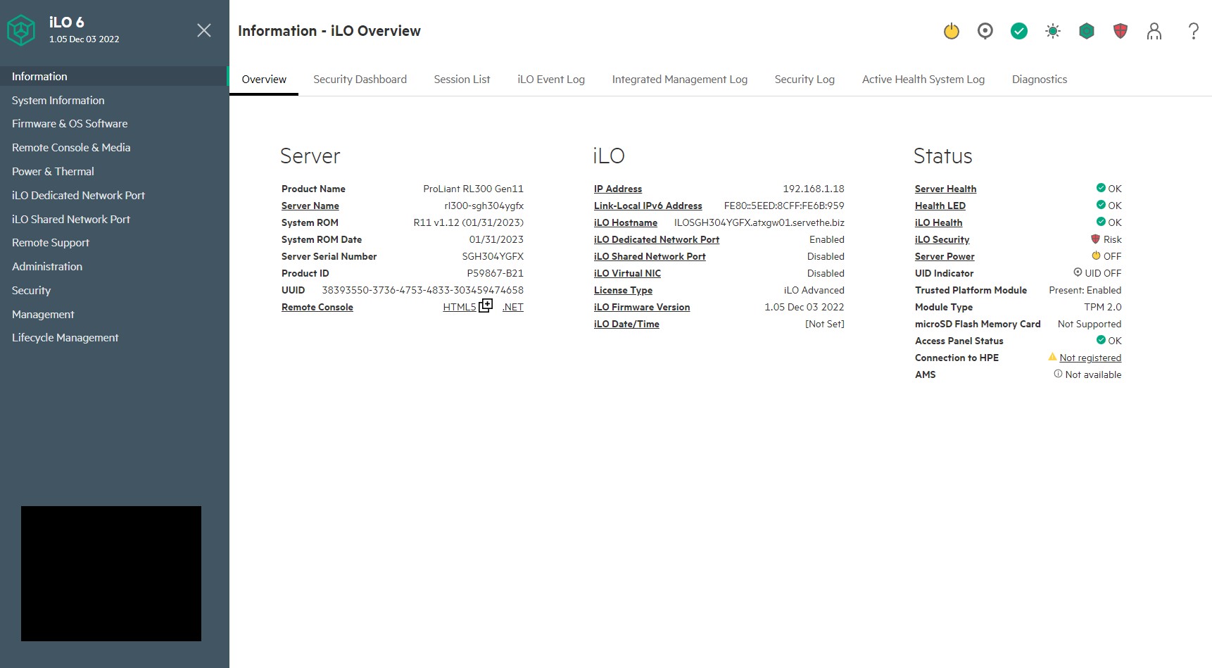Open the user account icon menu
Image resolution: width=1212 pixels, height=668 pixels.
(1154, 31)
